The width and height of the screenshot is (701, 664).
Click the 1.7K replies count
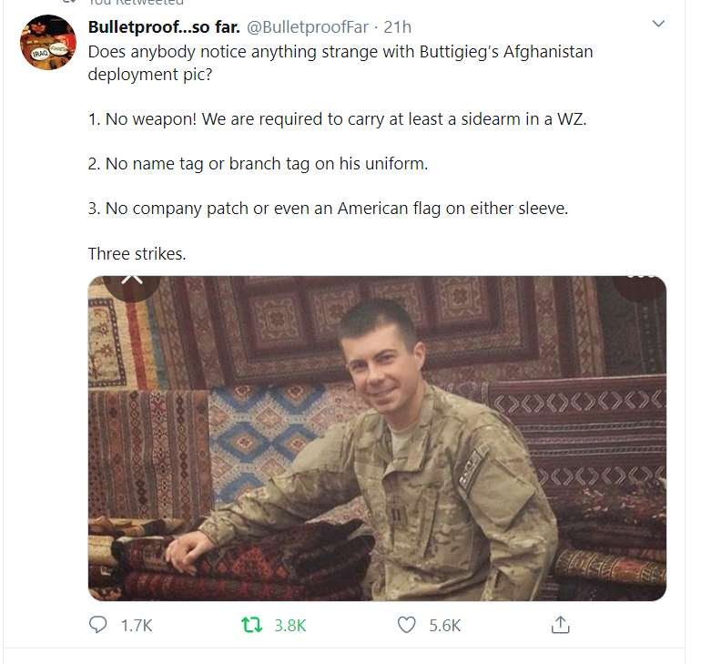137,625
